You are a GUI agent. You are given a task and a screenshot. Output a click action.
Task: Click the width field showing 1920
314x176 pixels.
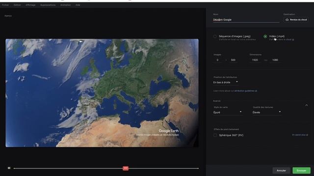pos(255,60)
